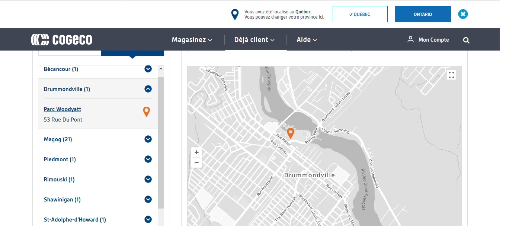Collapse the Drummondville location list
The height and width of the screenshot is (226, 506).
coord(148,89)
